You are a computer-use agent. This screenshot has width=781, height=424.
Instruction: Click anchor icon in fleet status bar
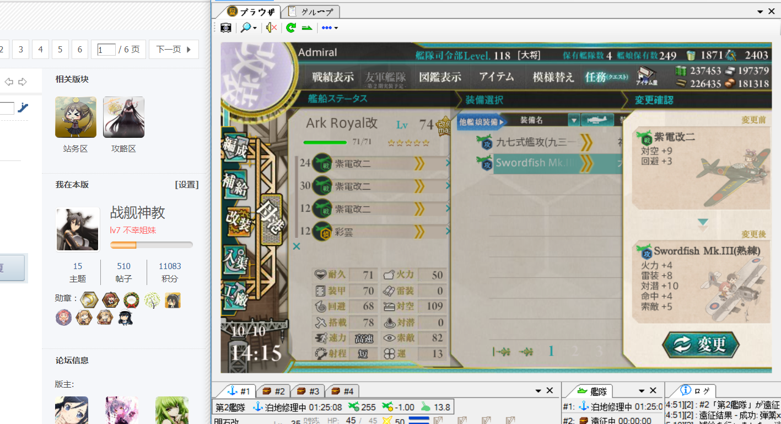(257, 407)
